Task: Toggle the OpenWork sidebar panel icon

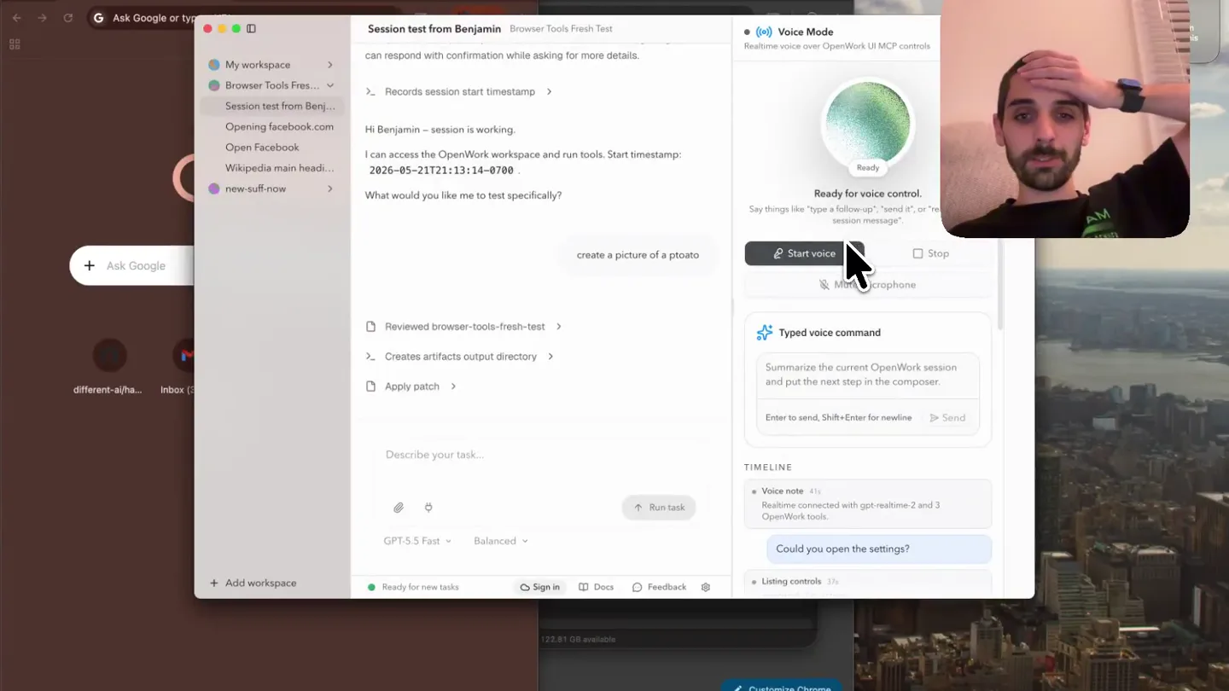Action: coord(251,28)
